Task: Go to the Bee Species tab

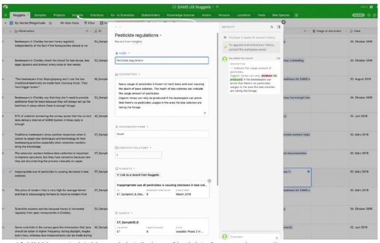Action: pos(281,15)
